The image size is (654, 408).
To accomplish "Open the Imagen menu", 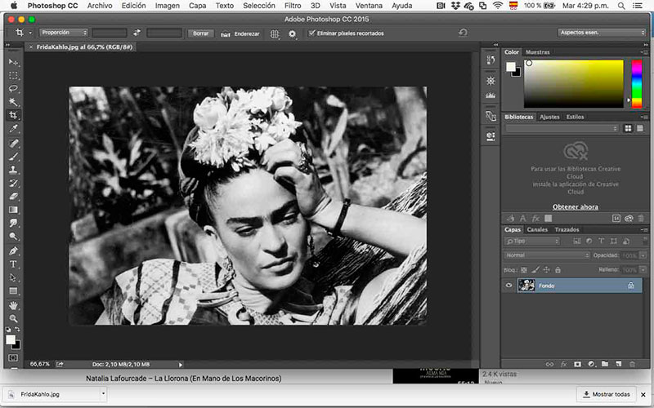I will (168, 6).
